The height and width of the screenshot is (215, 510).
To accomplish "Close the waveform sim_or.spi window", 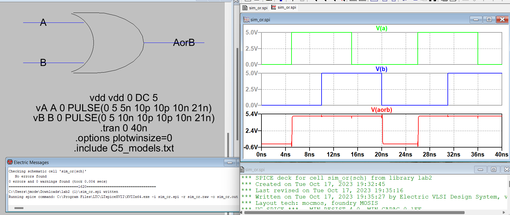I will (502, 19).
